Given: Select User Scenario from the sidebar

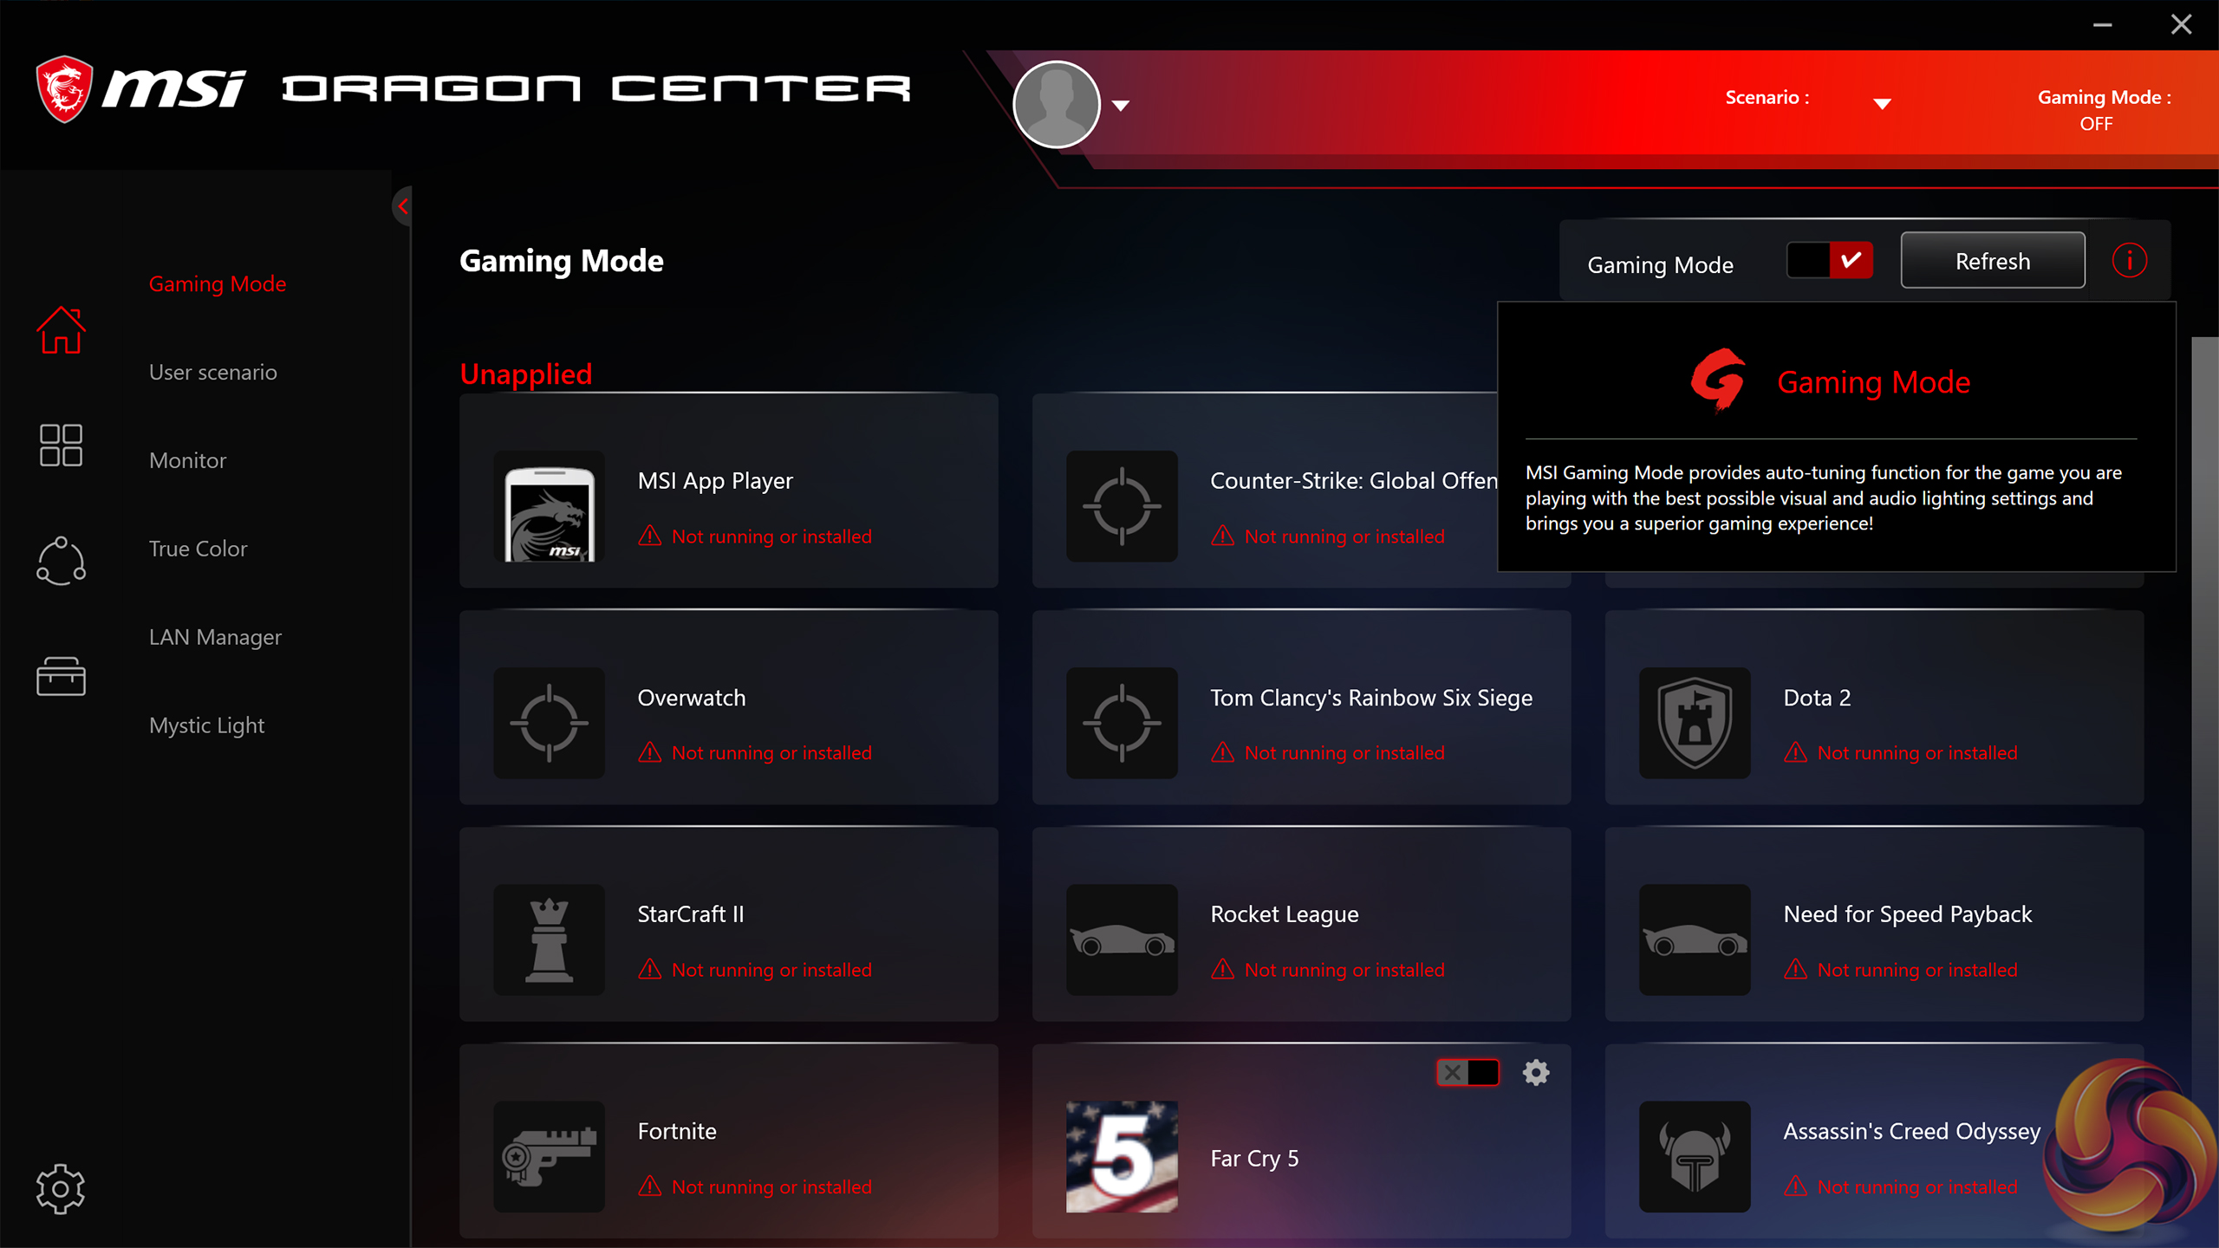Looking at the screenshot, I should point(211,372).
